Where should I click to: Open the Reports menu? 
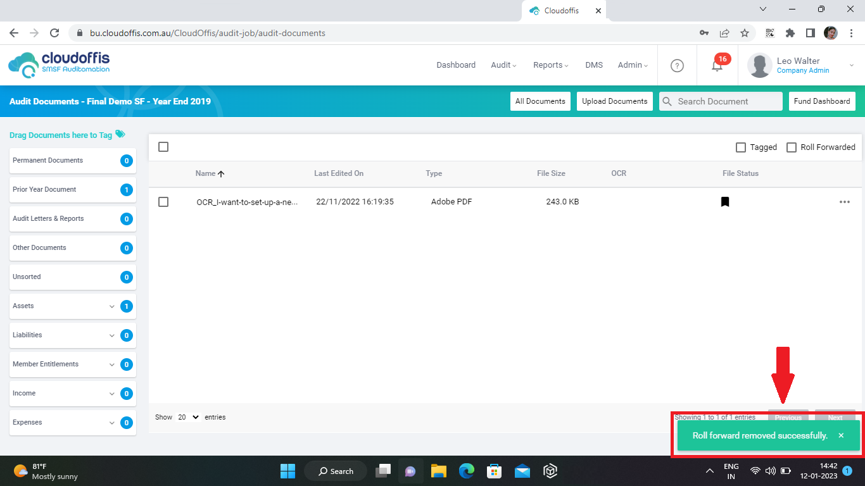(550, 65)
